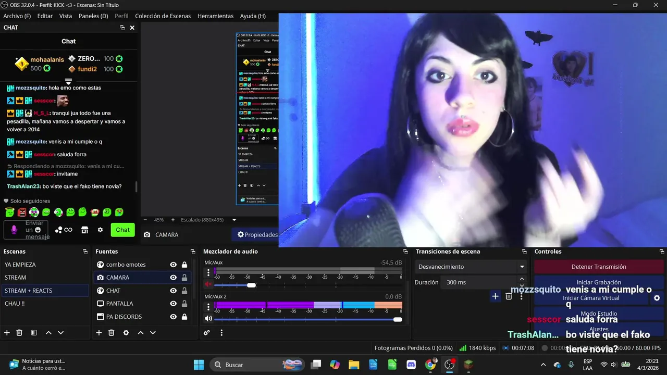This screenshot has width=667, height=375.
Task: Select the YA EMPIEZA scene
Action: [x=45, y=265]
